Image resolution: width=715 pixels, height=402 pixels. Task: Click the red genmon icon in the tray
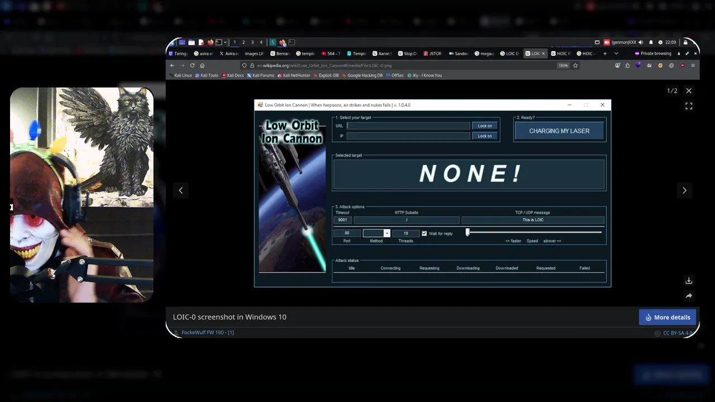(x=607, y=42)
